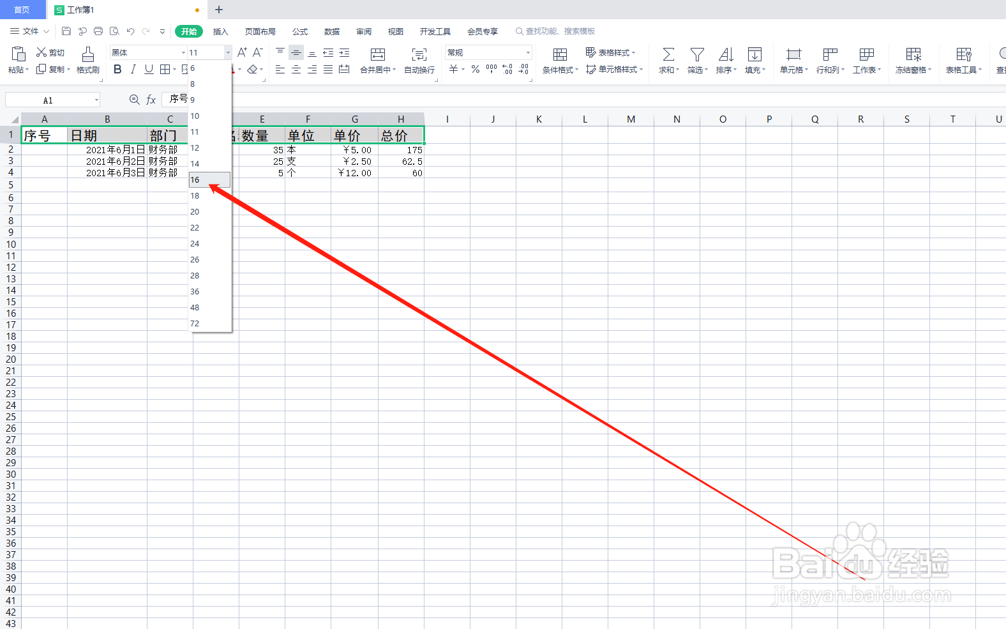Choose font size 16 from list

(x=209, y=179)
